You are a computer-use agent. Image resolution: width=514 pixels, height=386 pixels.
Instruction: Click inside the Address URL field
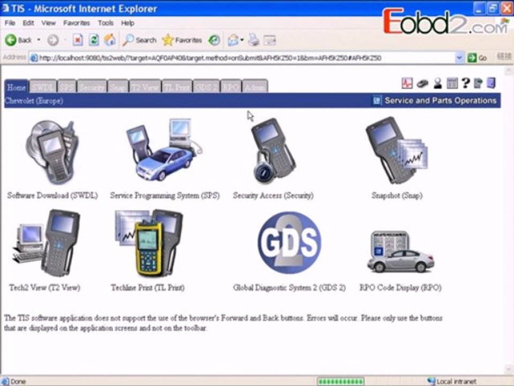(242, 58)
